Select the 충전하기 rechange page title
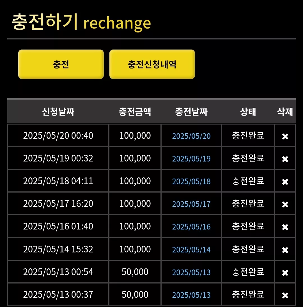The width and height of the screenshot is (303, 307). [81, 22]
